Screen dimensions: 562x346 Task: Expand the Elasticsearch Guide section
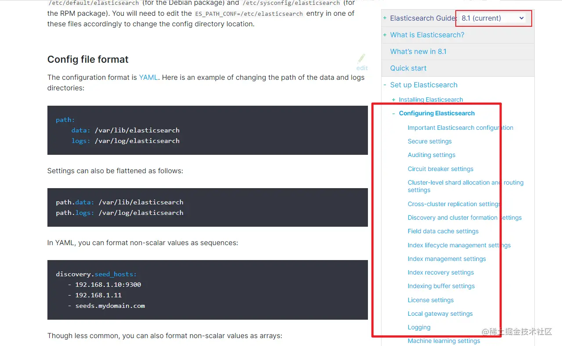tap(385, 18)
